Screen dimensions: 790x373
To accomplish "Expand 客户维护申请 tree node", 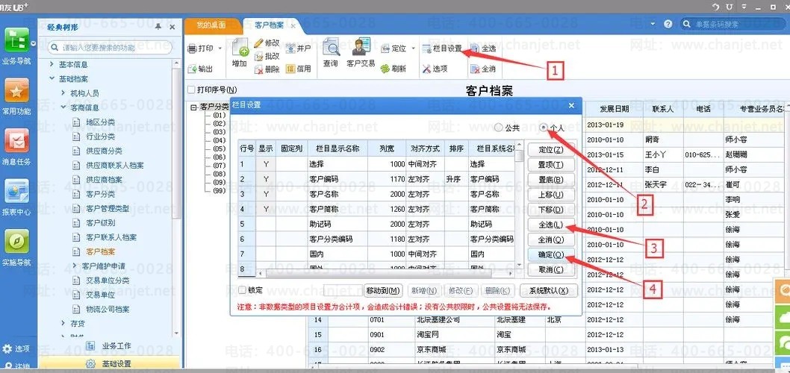I will 75,266.
